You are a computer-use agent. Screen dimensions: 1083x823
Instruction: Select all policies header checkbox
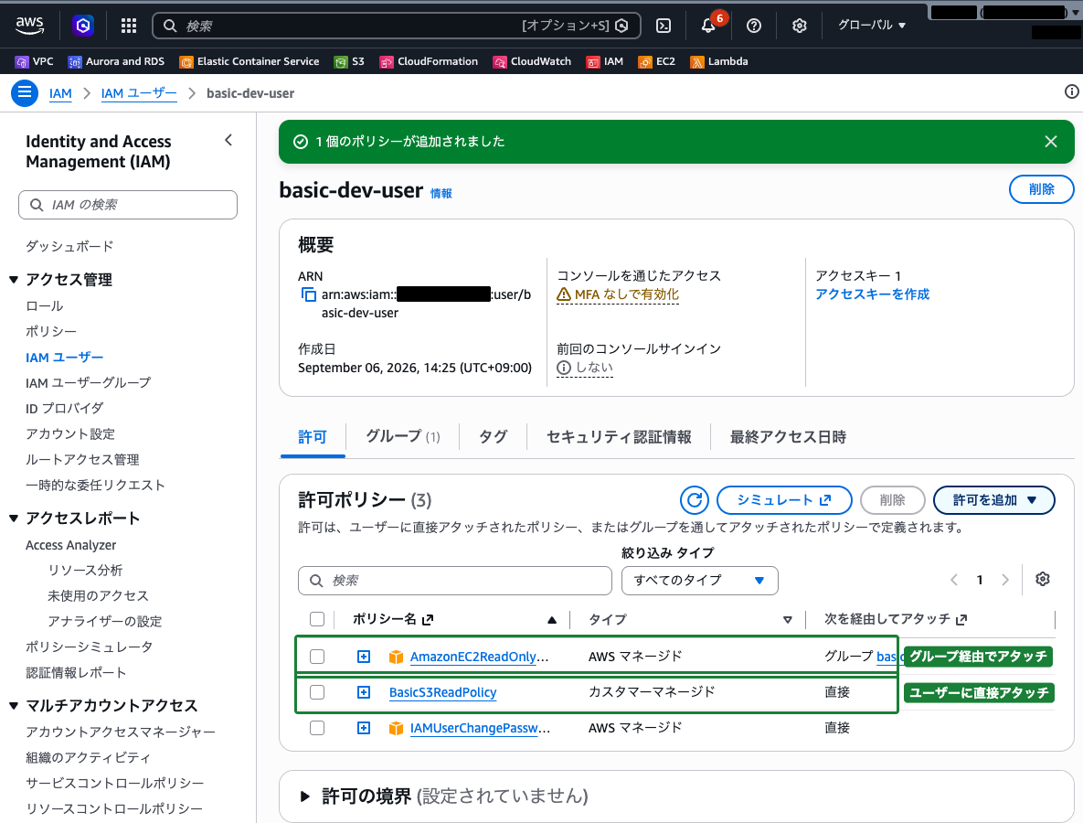pyautogui.click(x=317, y=619)
